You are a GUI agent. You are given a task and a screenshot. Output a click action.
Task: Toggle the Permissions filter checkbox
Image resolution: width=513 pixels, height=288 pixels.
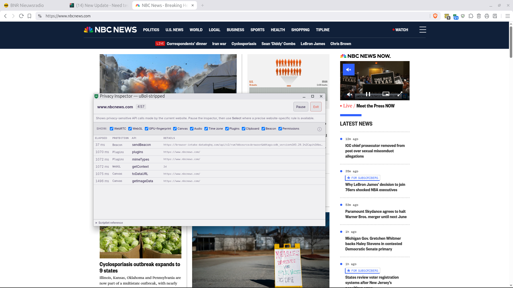coord(280,129)
